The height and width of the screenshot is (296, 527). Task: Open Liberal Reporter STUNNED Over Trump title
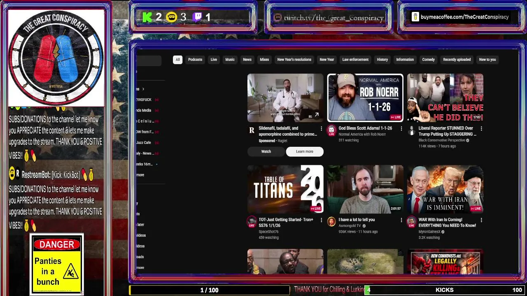coord(448,131)
